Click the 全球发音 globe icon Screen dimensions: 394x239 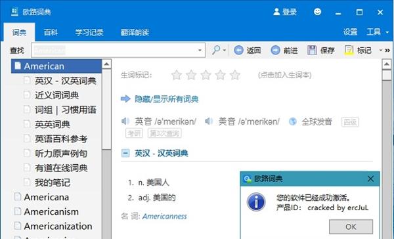click(293, 121)
